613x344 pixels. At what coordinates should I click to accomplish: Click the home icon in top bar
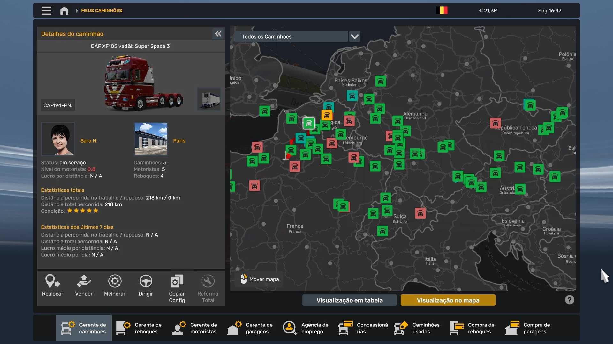(64, 11)
